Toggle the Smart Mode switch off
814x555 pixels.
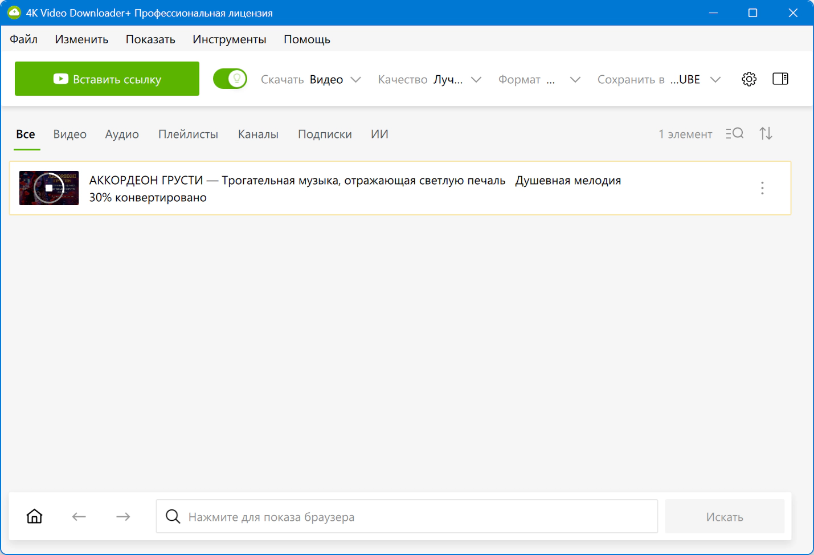click(x=230, y=79)
